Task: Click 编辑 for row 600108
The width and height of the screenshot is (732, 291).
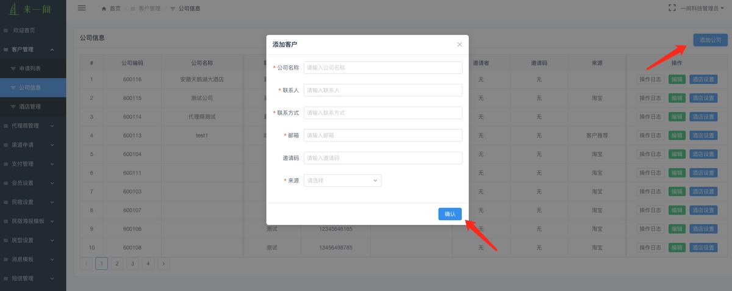Action: click(676, 248)
